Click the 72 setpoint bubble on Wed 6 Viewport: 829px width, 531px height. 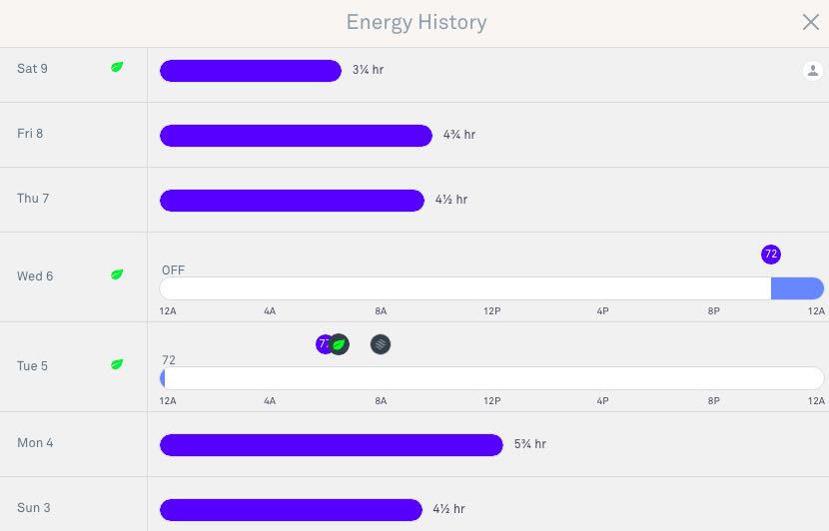pyautogui.click(x=771, y=255)
